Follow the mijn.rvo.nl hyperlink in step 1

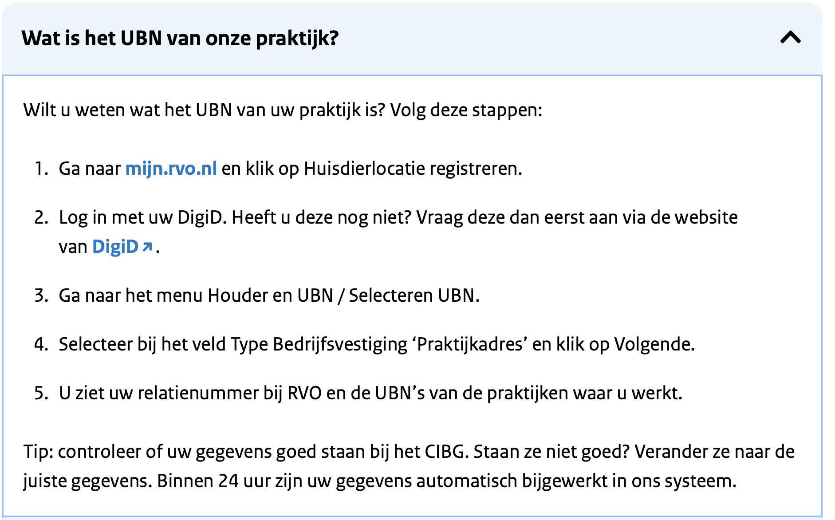[171, 168]
